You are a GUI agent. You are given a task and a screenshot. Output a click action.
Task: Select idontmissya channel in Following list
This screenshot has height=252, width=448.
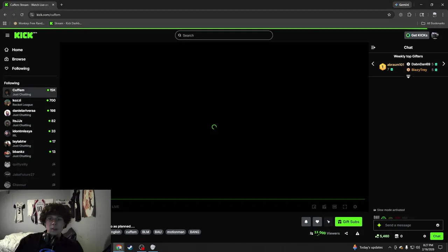(30, 133)
